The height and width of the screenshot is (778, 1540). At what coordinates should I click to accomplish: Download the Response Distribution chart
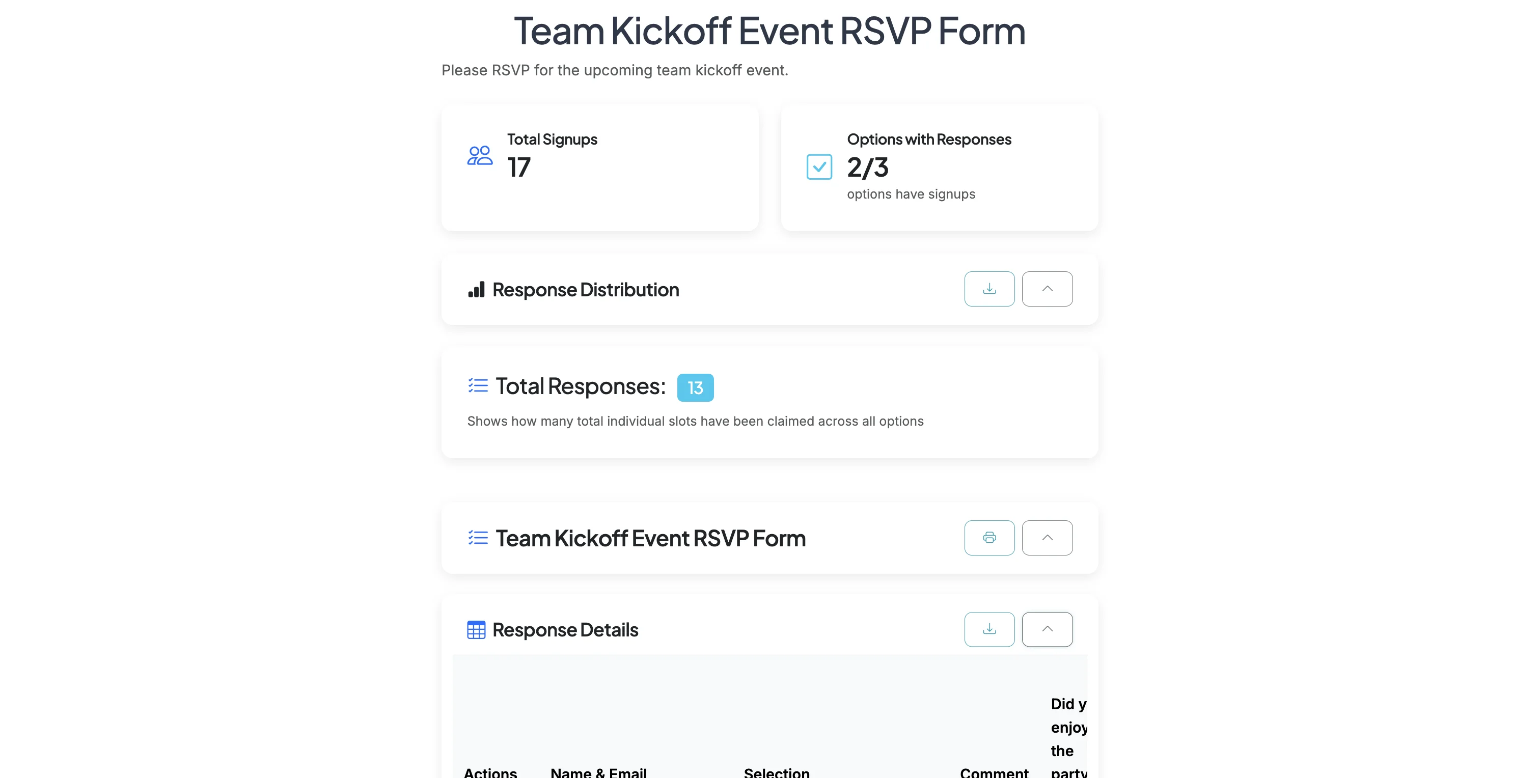click(x=989, y=289)
